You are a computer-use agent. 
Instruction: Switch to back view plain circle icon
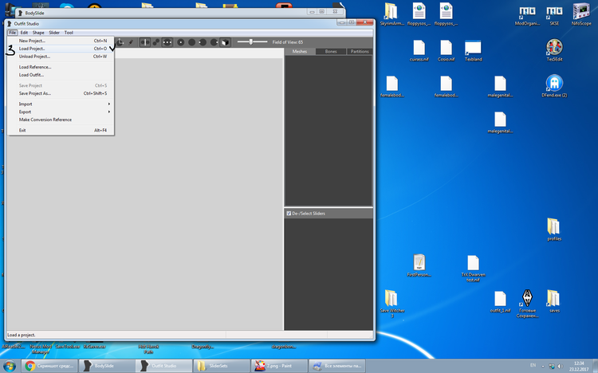pos(192,42)
